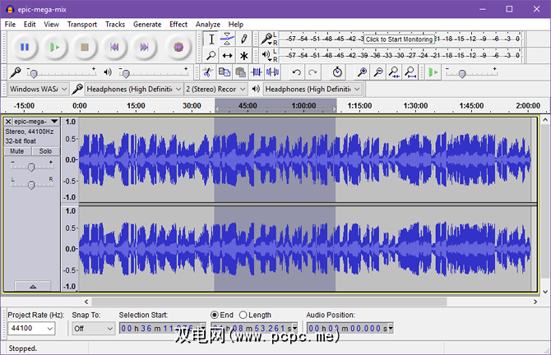The height and width of the screenshot is (355, 551).
Task: Select the Envelope tool
Action: 227,39
